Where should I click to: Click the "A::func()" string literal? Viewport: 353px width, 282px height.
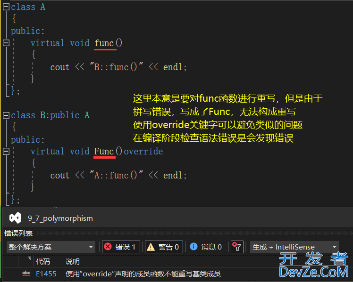pos(116,175)
